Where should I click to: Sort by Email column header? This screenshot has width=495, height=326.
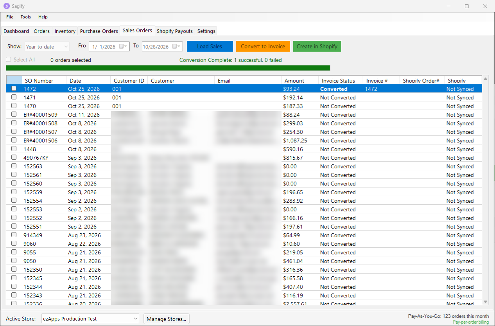click(x=247, y=81)
